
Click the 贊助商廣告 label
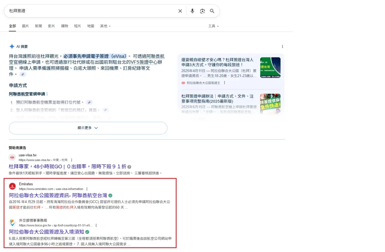(x=17, y=148)
